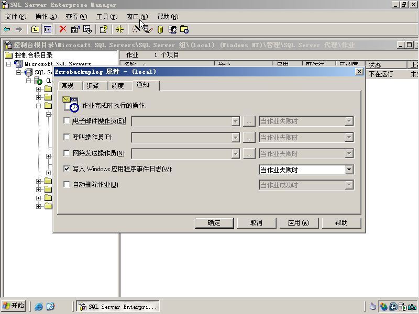This screenshot has width=419, height=314.
Task: Click the second quick launch icon beside Internet Explorer
Action: (x=50, y=307)
